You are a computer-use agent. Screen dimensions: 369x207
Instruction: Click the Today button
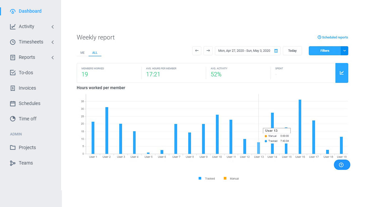click(292, 51)
